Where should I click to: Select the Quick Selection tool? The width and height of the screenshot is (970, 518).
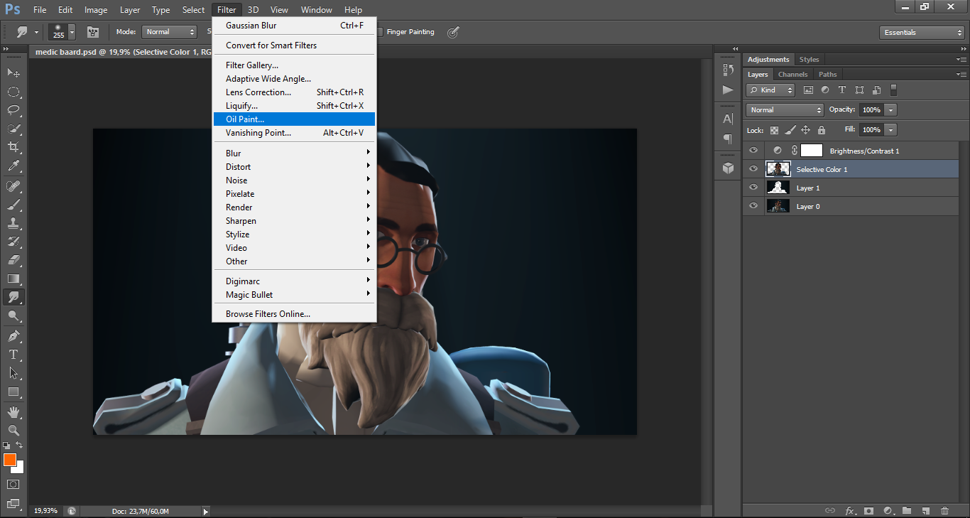(x=13, y=129)
